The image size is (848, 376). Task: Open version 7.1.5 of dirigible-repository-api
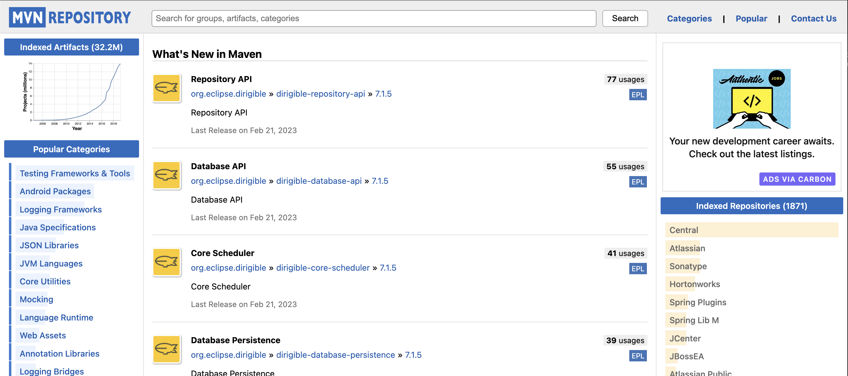[x=383, y=94]
